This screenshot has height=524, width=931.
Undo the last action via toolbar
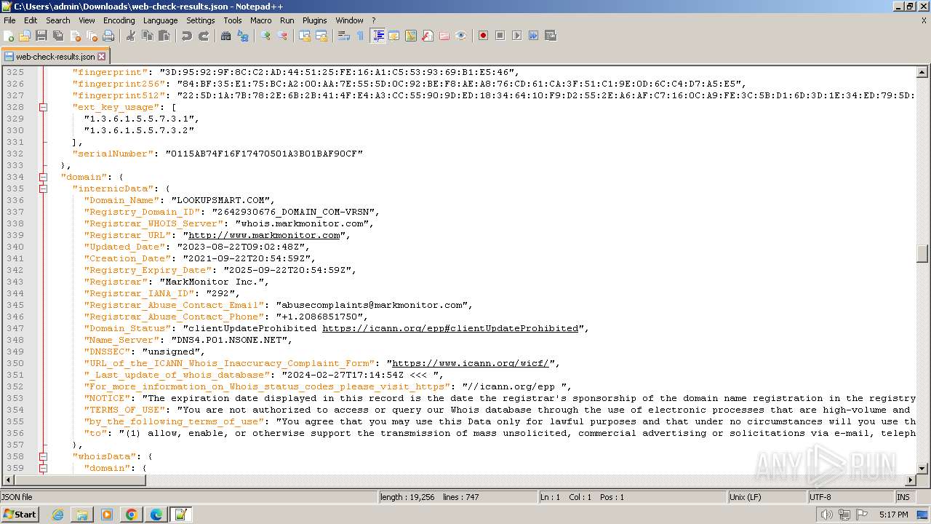click(x=187, y=36)
